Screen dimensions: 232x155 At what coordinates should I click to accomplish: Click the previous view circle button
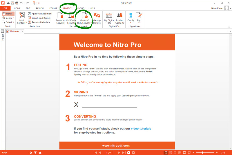128,153
